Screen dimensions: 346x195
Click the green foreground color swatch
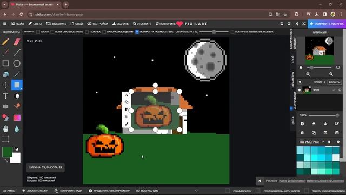pos(7,152)
